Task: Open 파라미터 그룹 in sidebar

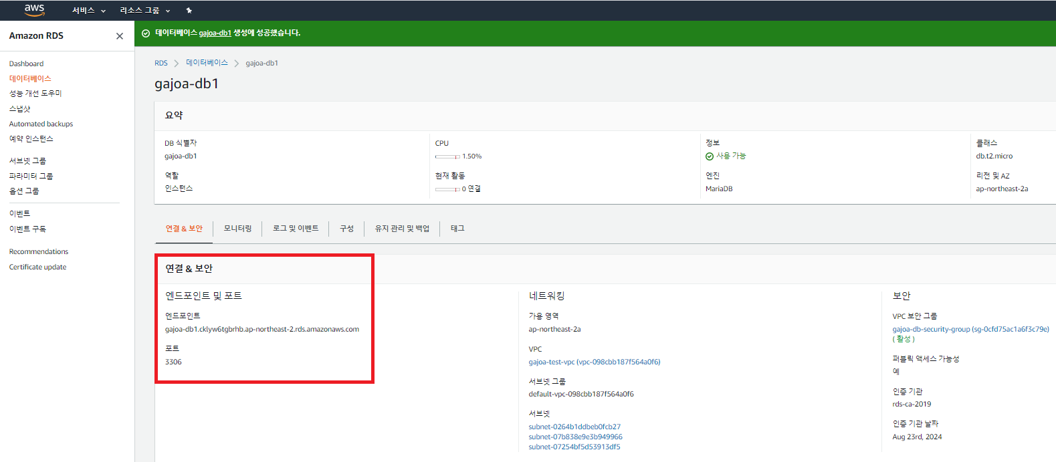Action: [31, 177]
